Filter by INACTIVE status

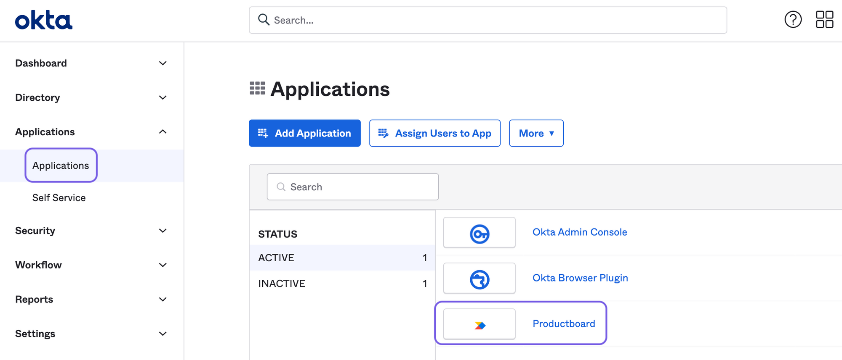click(342, 284)
